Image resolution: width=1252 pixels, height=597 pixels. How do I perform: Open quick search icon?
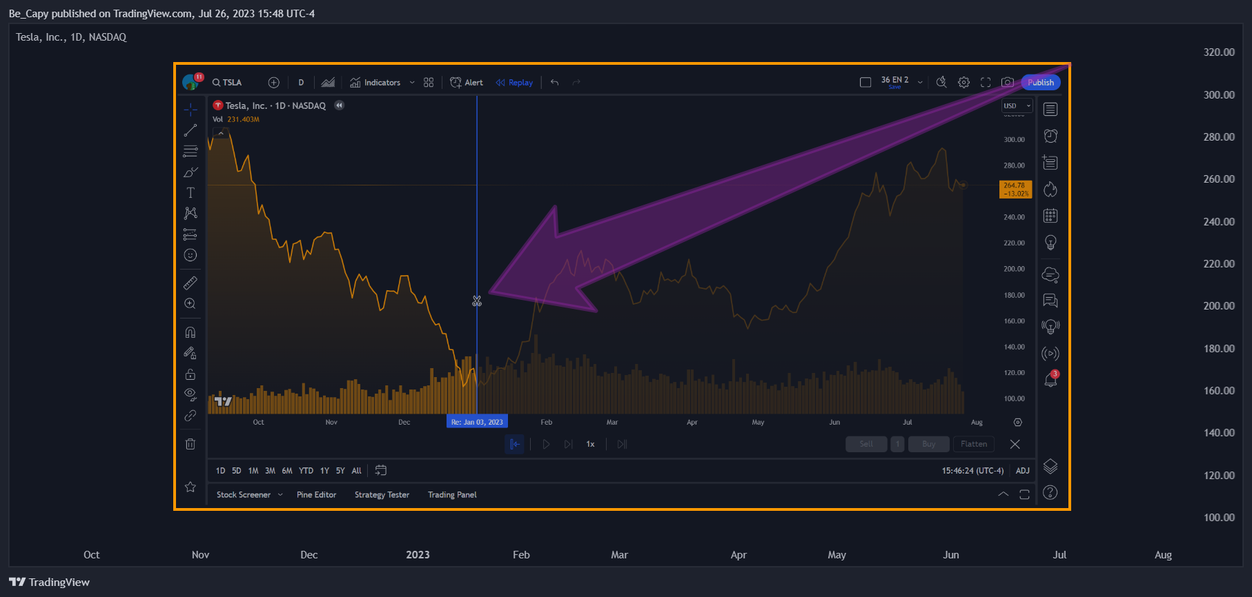click(941, 83)
